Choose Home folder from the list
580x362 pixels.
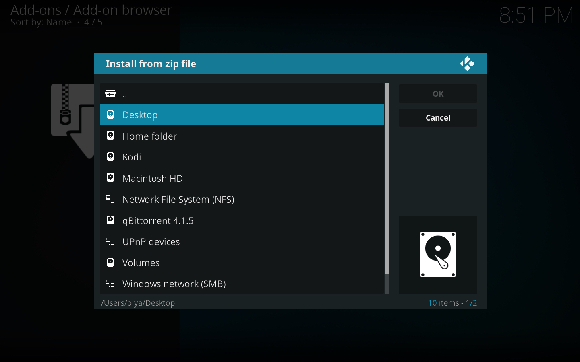tap(149, 136)
